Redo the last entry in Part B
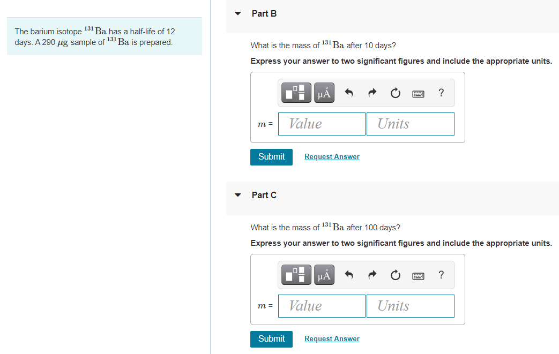 372,92
